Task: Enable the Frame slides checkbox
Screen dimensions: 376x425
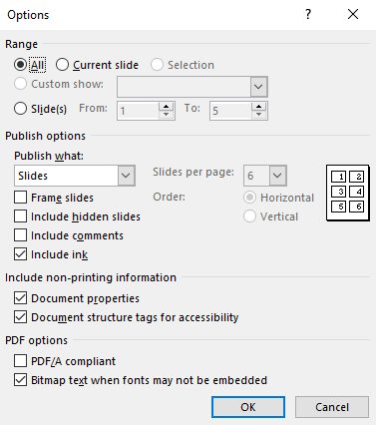Action: point(20,198)
